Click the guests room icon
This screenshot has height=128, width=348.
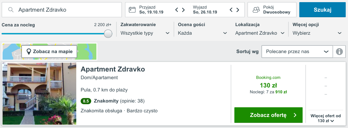pyautogui.click(x=256, y=10)
